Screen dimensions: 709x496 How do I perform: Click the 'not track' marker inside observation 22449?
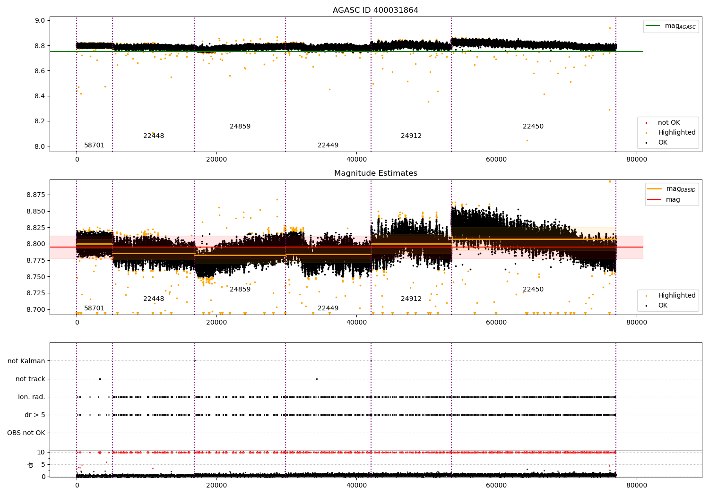pos(317,379)
